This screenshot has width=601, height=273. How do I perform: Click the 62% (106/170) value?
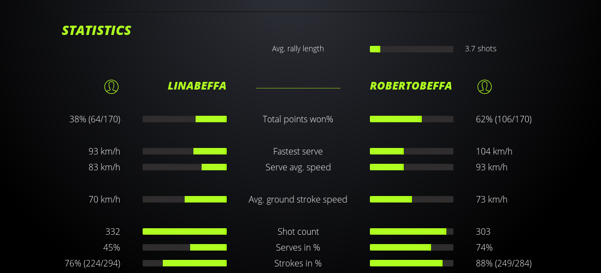504,119
